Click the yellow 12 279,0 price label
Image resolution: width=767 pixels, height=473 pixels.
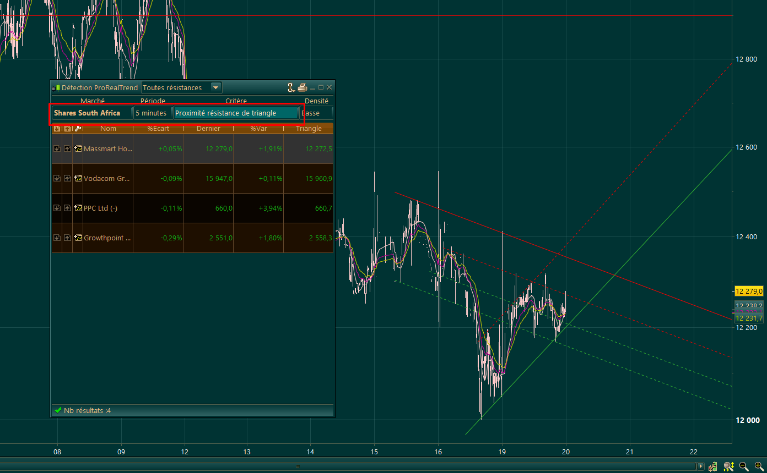pyautogui.click(x=749, y=291)
